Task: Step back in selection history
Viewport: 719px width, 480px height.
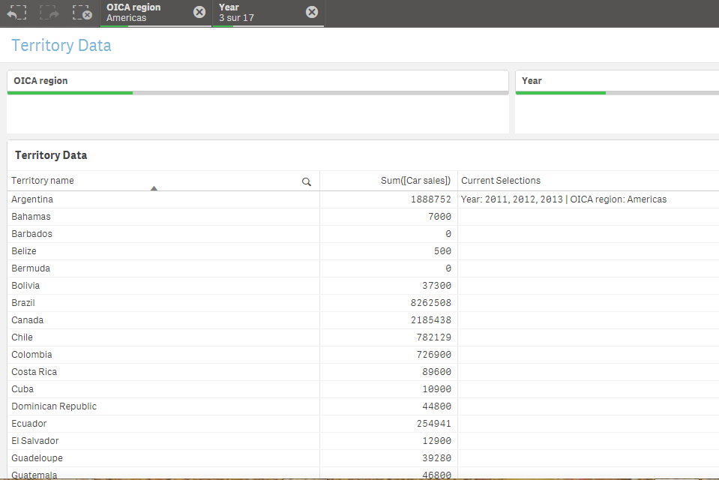Action: [x=16, y=13]
